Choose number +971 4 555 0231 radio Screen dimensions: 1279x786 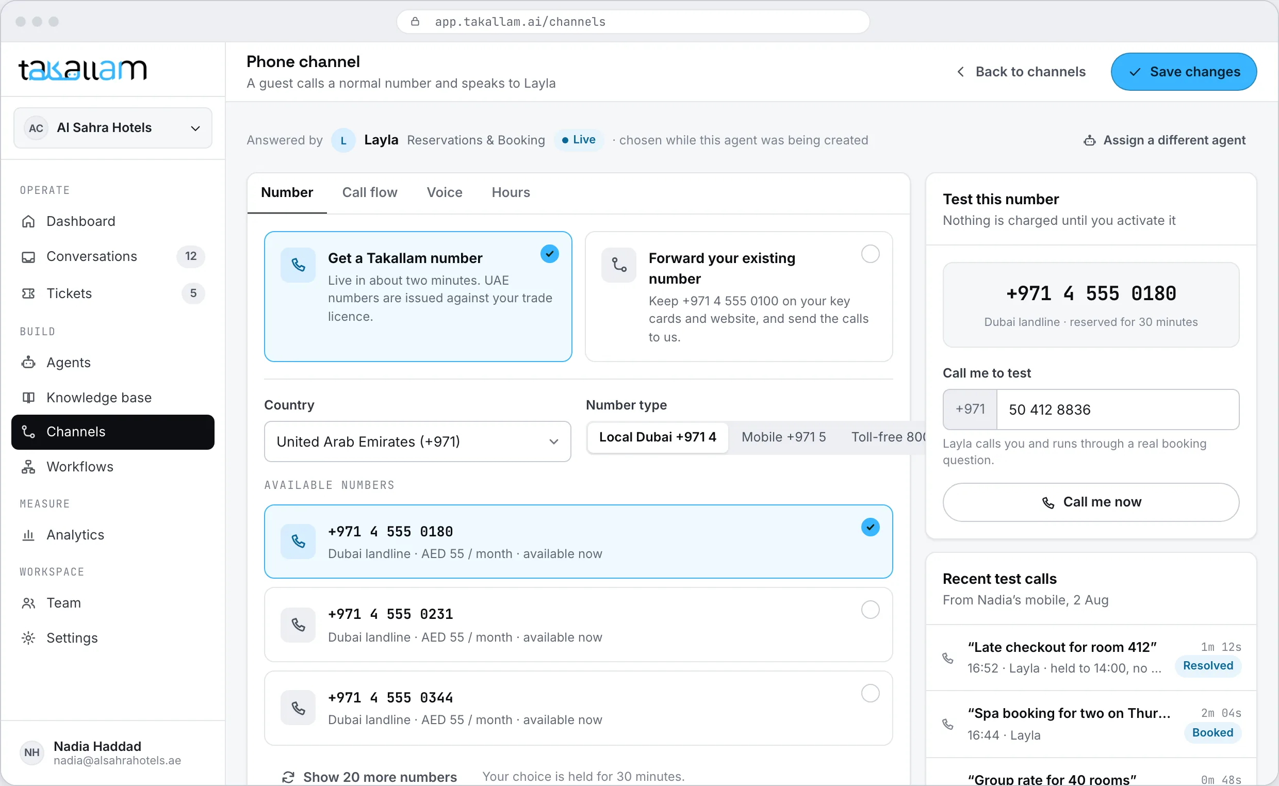click(x=870, y=610)
